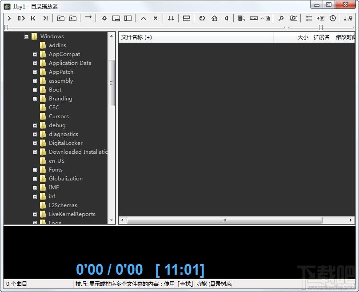The image size is (359, 292).
Task: Click the previous folder icon
Action: [x=61, y=18]
